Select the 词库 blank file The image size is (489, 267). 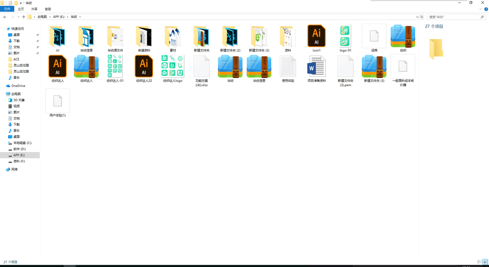[x=374, y=36]
